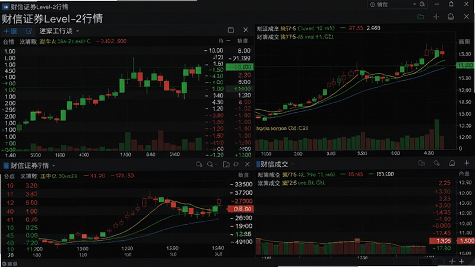Click the link-chain icon in 财信成交 panel header
The height and width of the screenshot is (267, 475).
(436, 163)
